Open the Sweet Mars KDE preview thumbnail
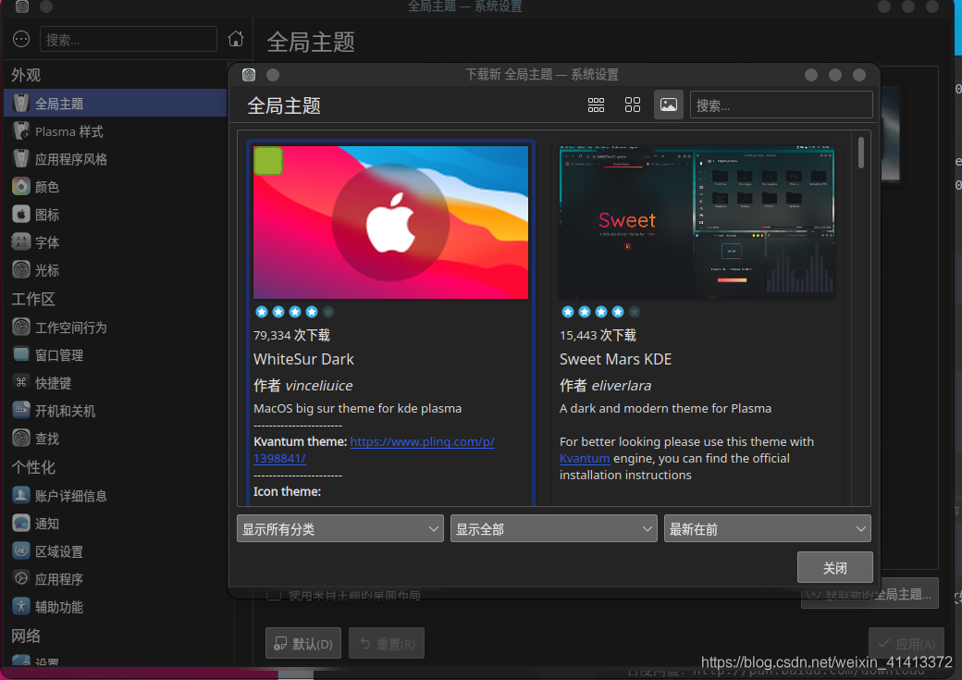962x680 pixels. (697, 222)
